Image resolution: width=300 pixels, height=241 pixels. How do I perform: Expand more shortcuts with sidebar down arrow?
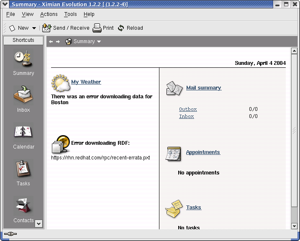(x=38, y=223)
